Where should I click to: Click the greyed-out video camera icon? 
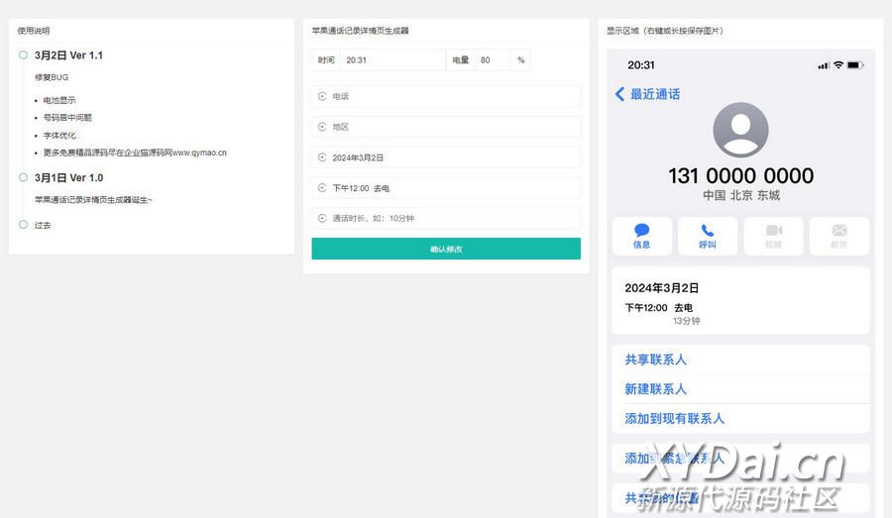tap(773, 231)
